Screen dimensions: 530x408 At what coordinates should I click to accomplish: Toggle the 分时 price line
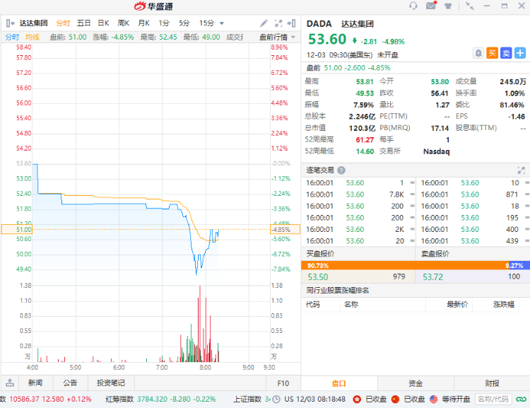(12, 37)
